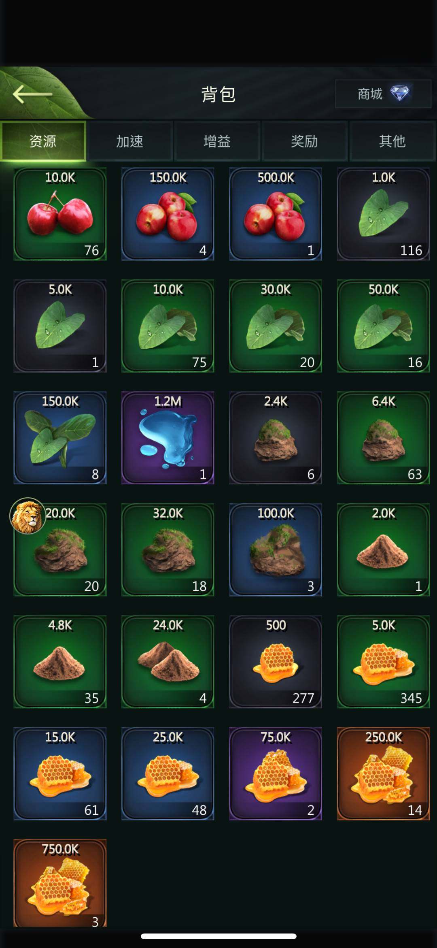Select the 750.0K honeycomb item
The image size is (437, 948).
pyautogui.click(x=60, y=883)
